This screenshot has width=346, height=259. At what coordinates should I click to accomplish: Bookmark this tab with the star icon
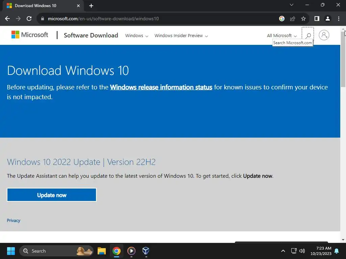[303, 19]
